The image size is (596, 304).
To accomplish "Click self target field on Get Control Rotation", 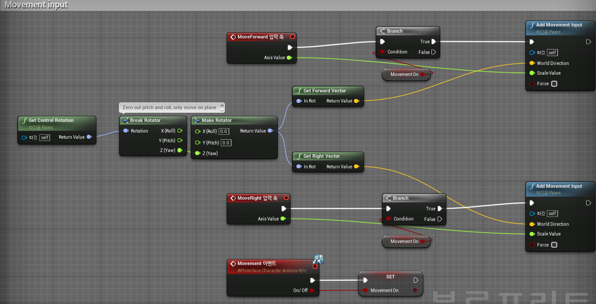I will pyautogui.click(x=45, y=137).
